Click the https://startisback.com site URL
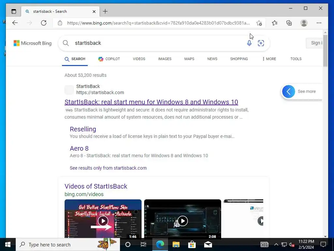 [x=100, y=92]
